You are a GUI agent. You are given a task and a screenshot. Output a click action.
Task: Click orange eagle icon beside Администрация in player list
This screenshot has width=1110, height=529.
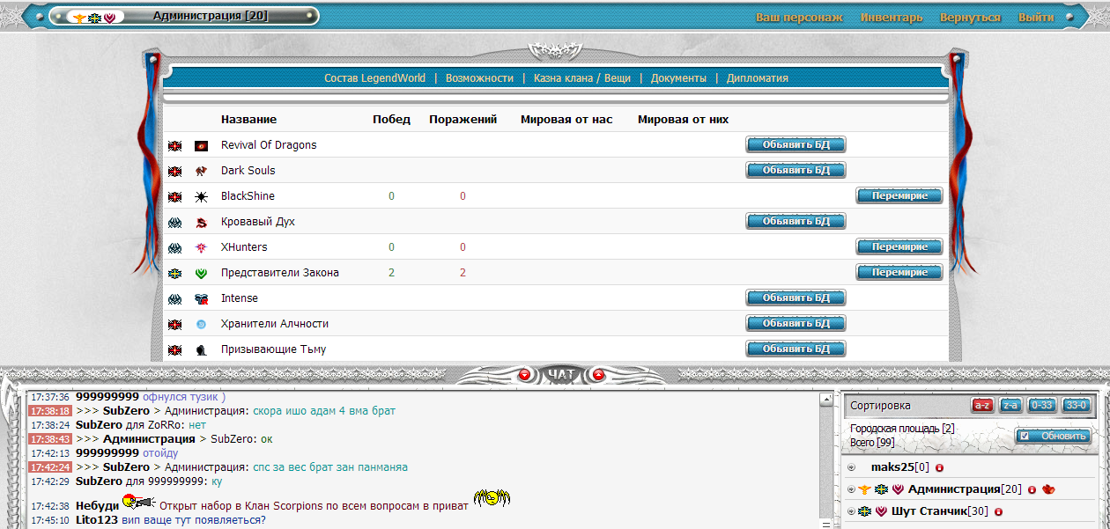pos(864,489)
